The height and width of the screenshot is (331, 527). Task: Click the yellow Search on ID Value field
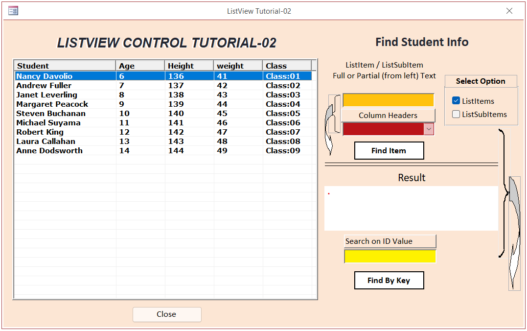pos(390,256)
